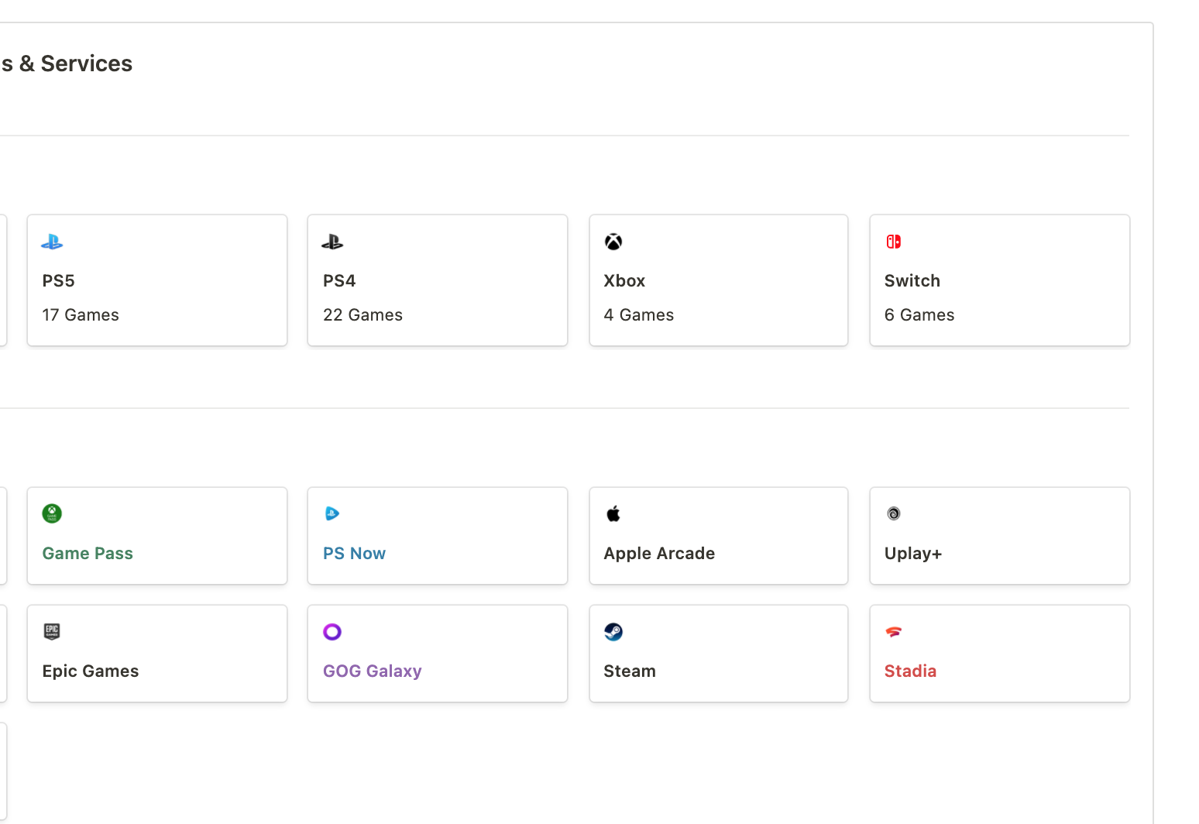The height and width of the screenshot is (824, 1199).
Task: Open the PS Now service page
Action: (437, 535)
